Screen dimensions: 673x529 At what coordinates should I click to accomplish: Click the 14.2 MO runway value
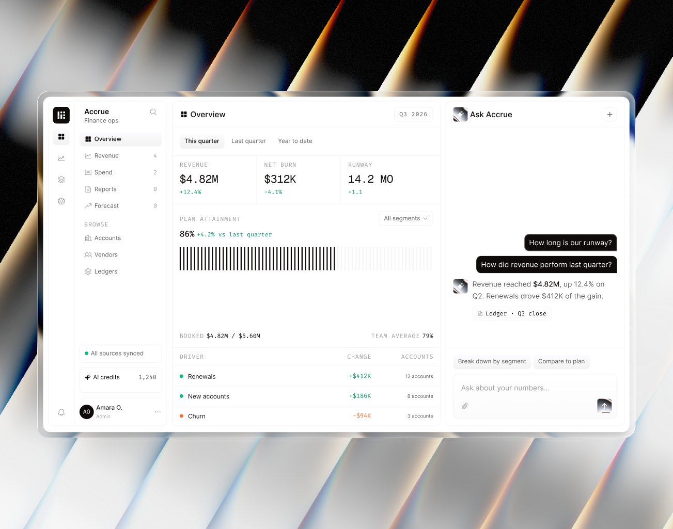[370, 179]
